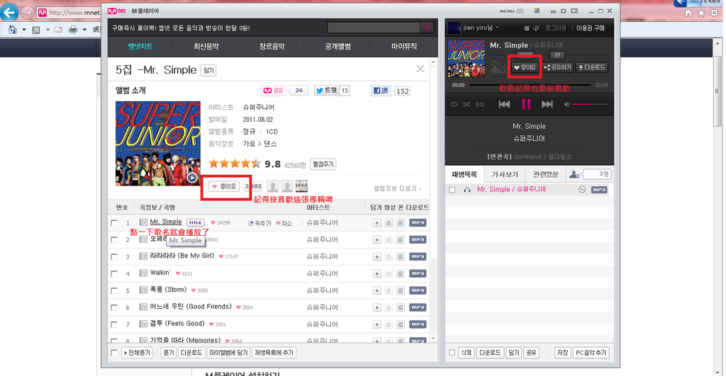Tick select-all checkbox beside 삭제 in playlist
The height and width of the screenshot is (376, 726).
[x=452, y=353]
